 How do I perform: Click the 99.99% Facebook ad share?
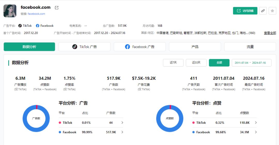(87, 132)
